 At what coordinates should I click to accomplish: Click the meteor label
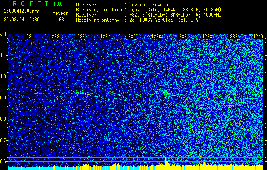60,13
